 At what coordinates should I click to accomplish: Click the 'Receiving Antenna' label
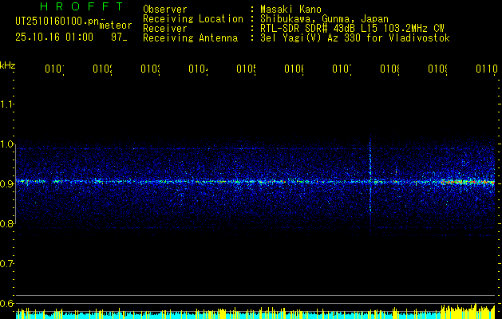(x=190, y=38)
